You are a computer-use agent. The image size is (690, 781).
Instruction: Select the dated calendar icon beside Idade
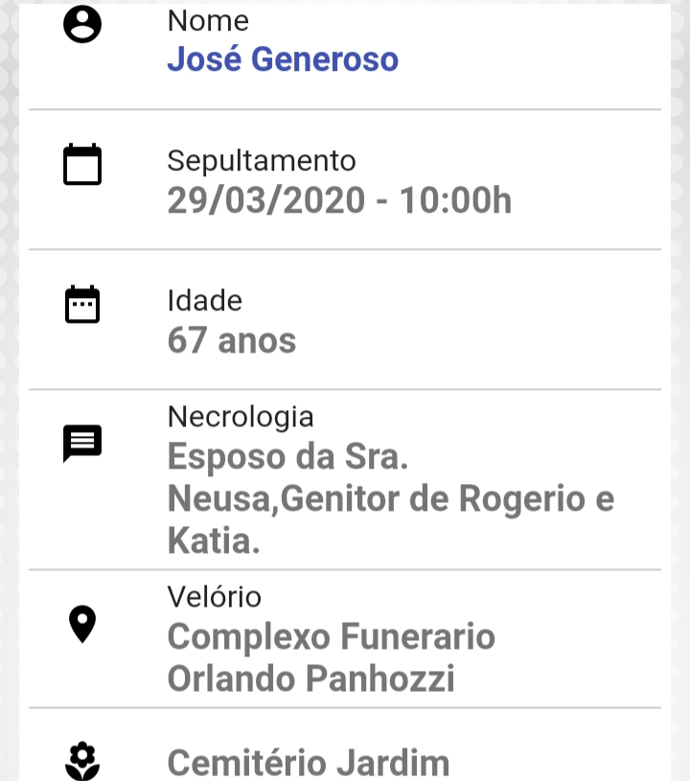[82, 305]
